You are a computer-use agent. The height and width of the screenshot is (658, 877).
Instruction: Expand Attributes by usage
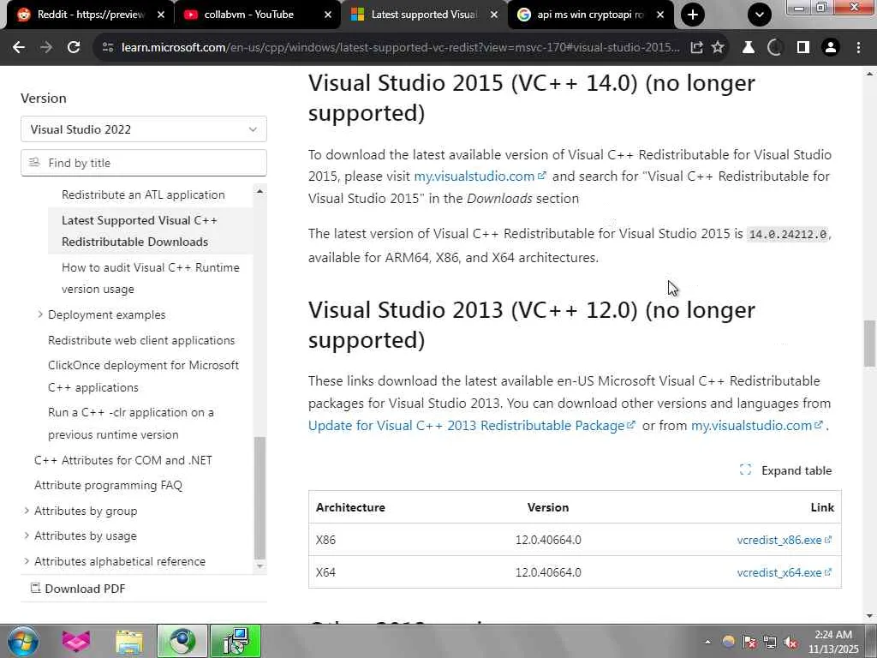coord(27,535)
